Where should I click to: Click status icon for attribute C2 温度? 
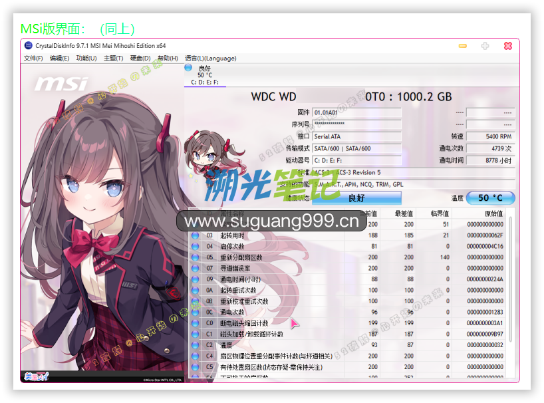(x=196, y=345)
